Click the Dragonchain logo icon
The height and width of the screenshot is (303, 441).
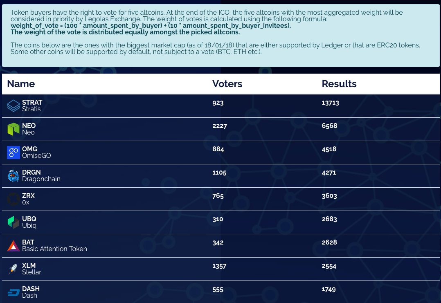pyautogui.click(x=13, y=176)
